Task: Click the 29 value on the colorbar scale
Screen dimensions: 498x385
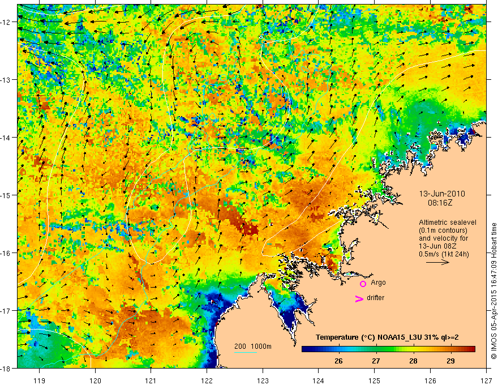Action: [450, 361]
